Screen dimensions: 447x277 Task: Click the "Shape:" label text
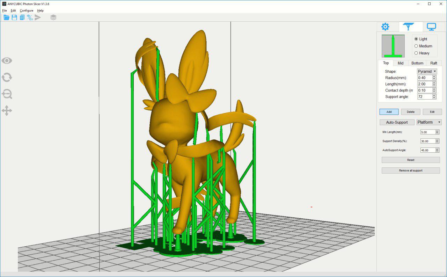coord(391,72)
